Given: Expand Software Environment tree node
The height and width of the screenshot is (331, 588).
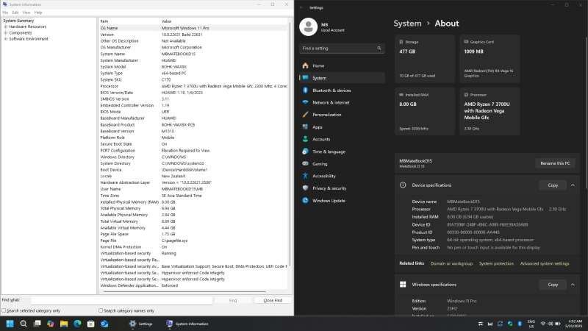Looking at the screenshot, I should (x=6, y=39).
